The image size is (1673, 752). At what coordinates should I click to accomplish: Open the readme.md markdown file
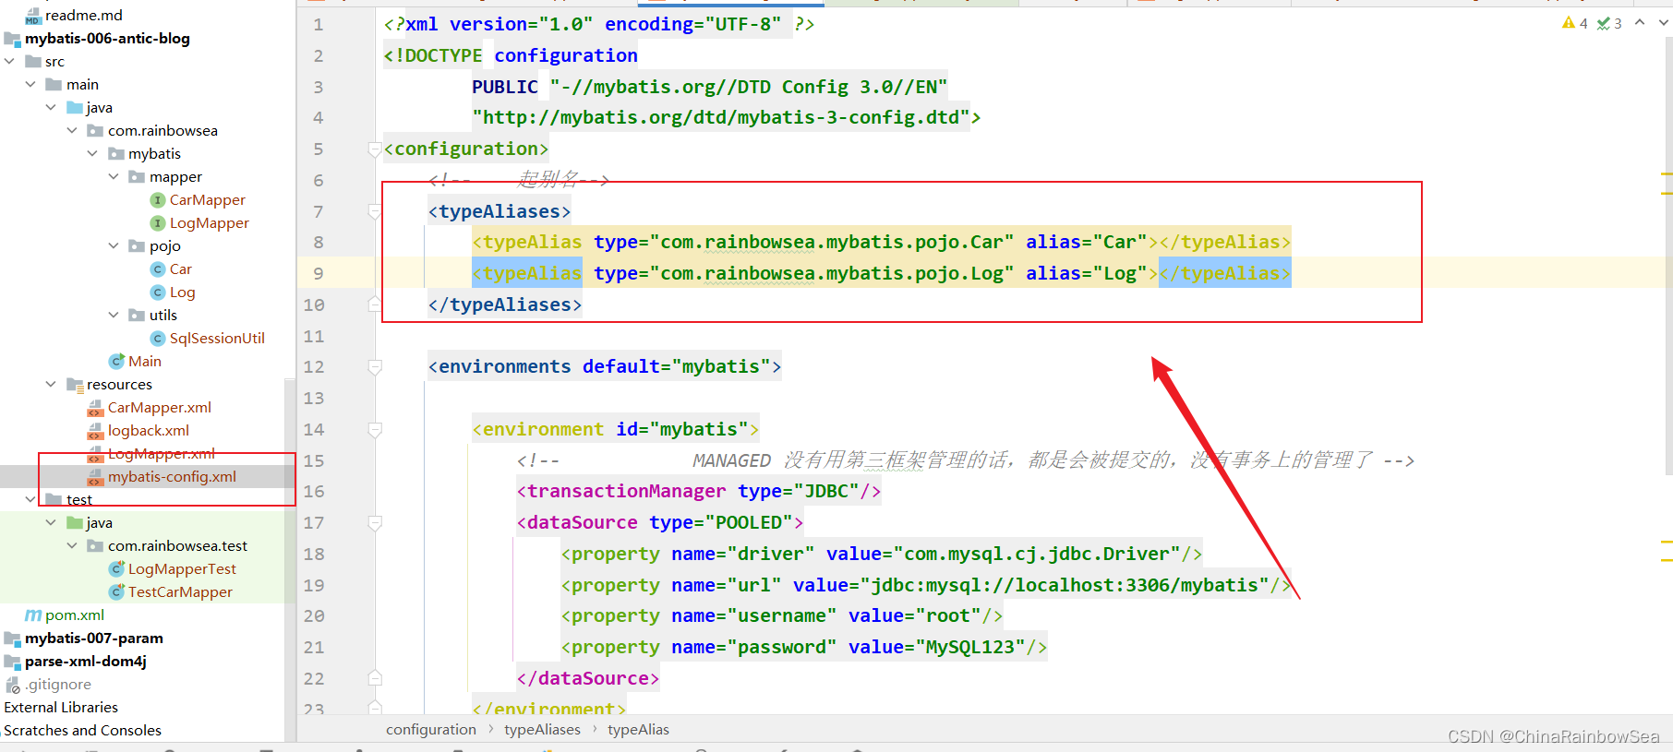point(83,16)
